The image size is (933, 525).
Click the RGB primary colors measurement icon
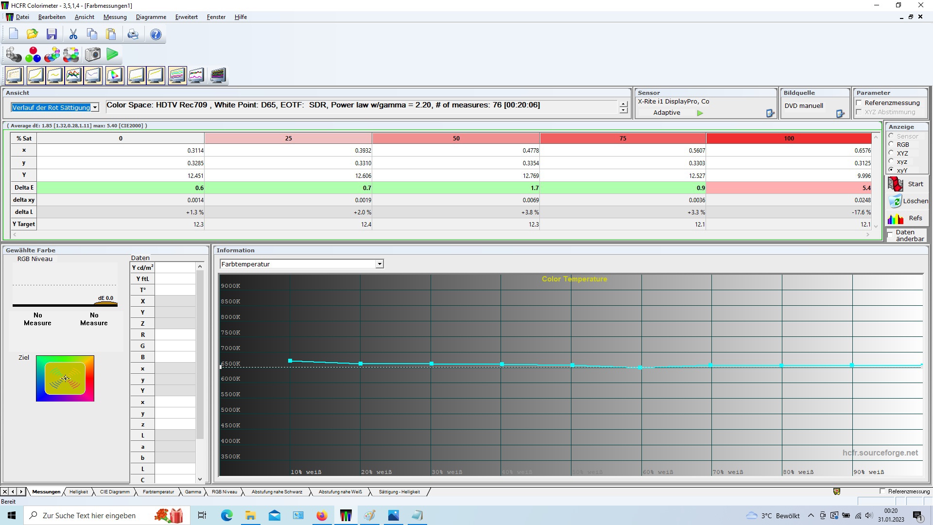(33, 54)
